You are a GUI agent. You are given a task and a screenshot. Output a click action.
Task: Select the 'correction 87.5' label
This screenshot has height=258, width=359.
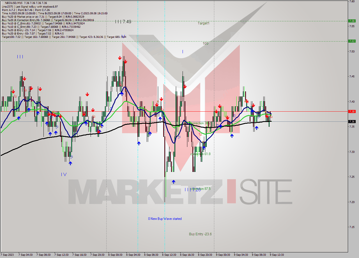point(200,189)
